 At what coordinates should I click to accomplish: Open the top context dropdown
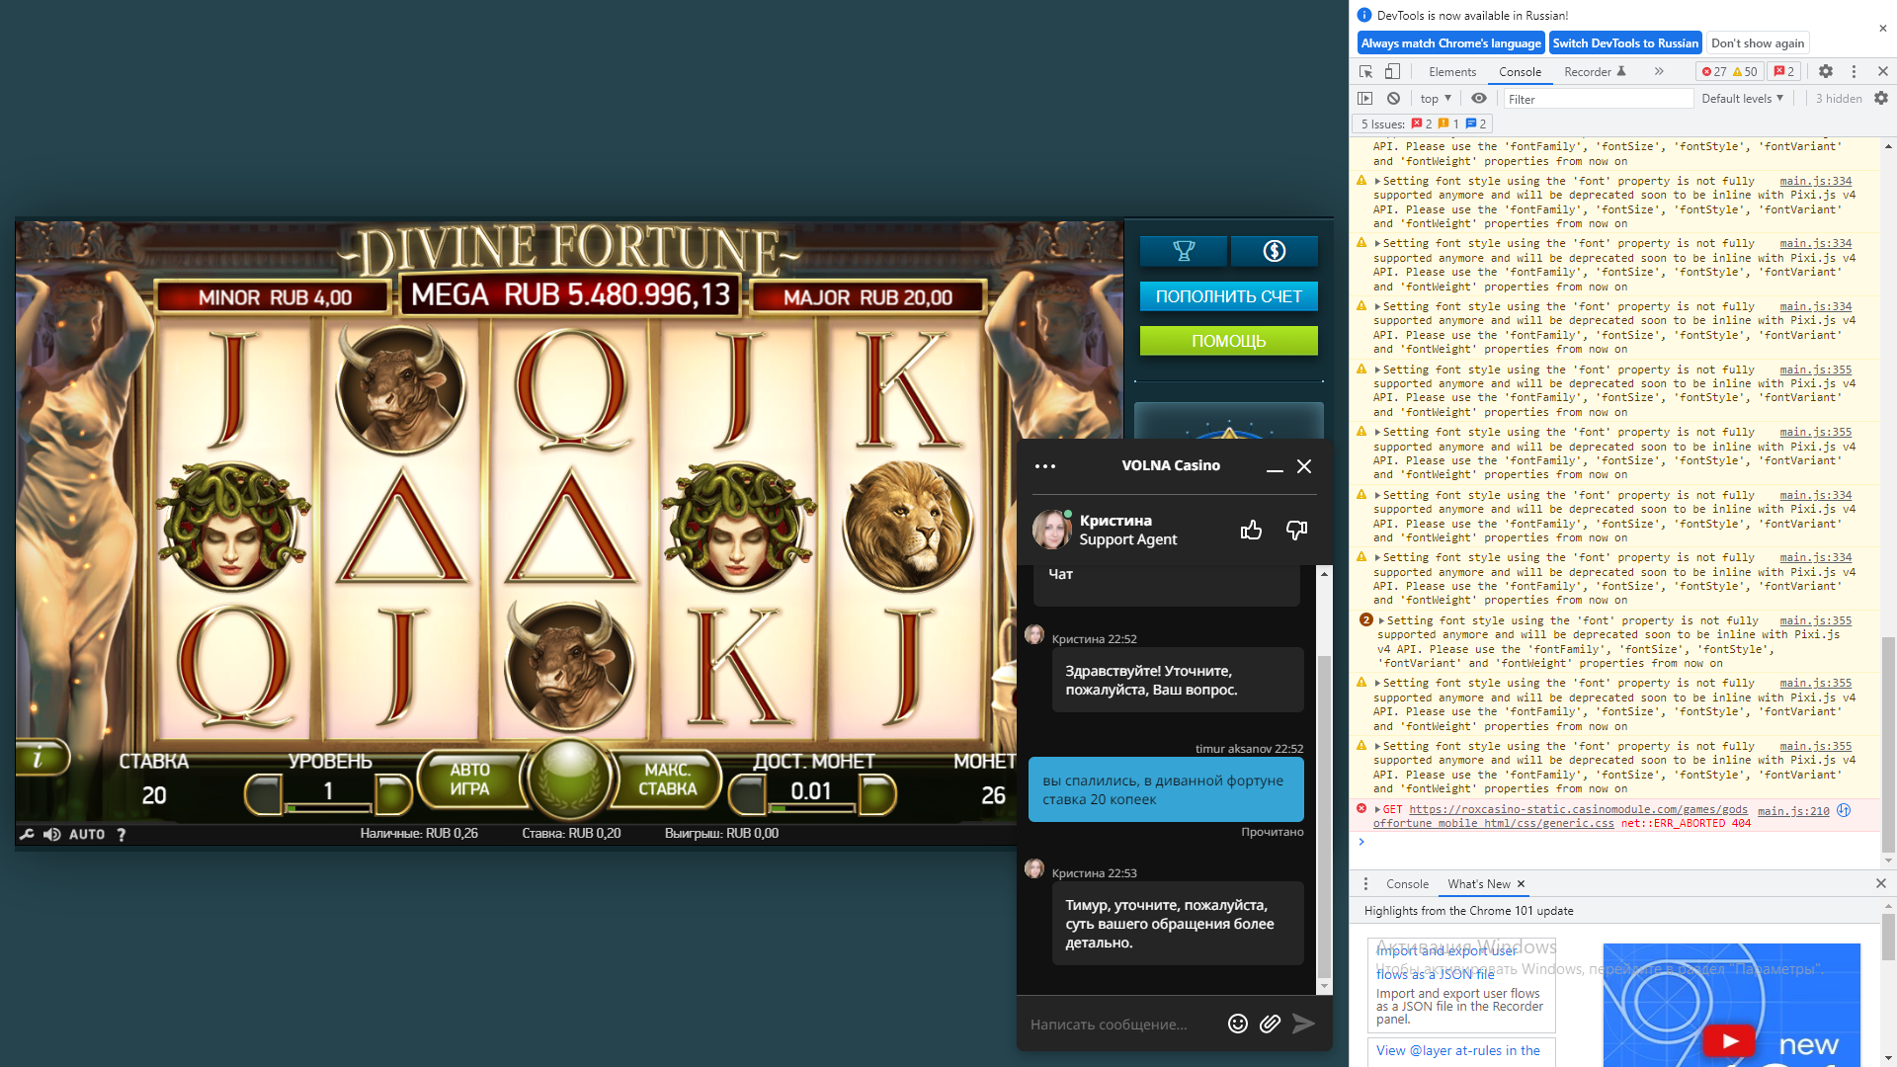1436,98
